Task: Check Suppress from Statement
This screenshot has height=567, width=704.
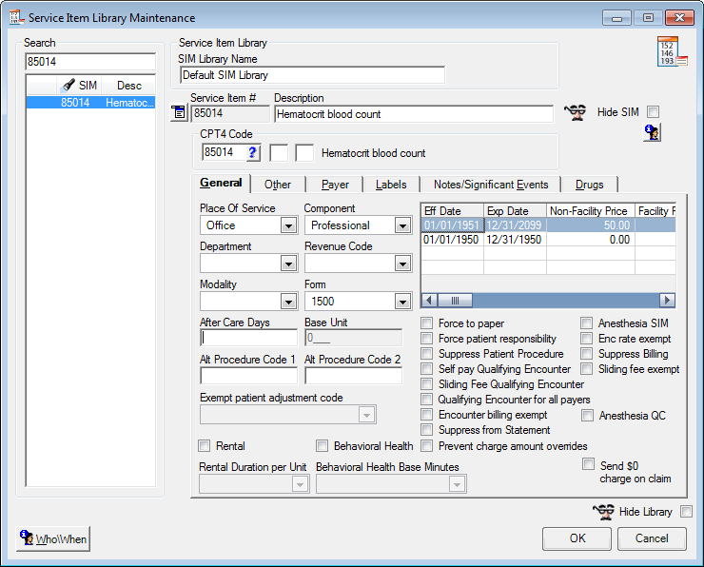Action: point(427,430)
